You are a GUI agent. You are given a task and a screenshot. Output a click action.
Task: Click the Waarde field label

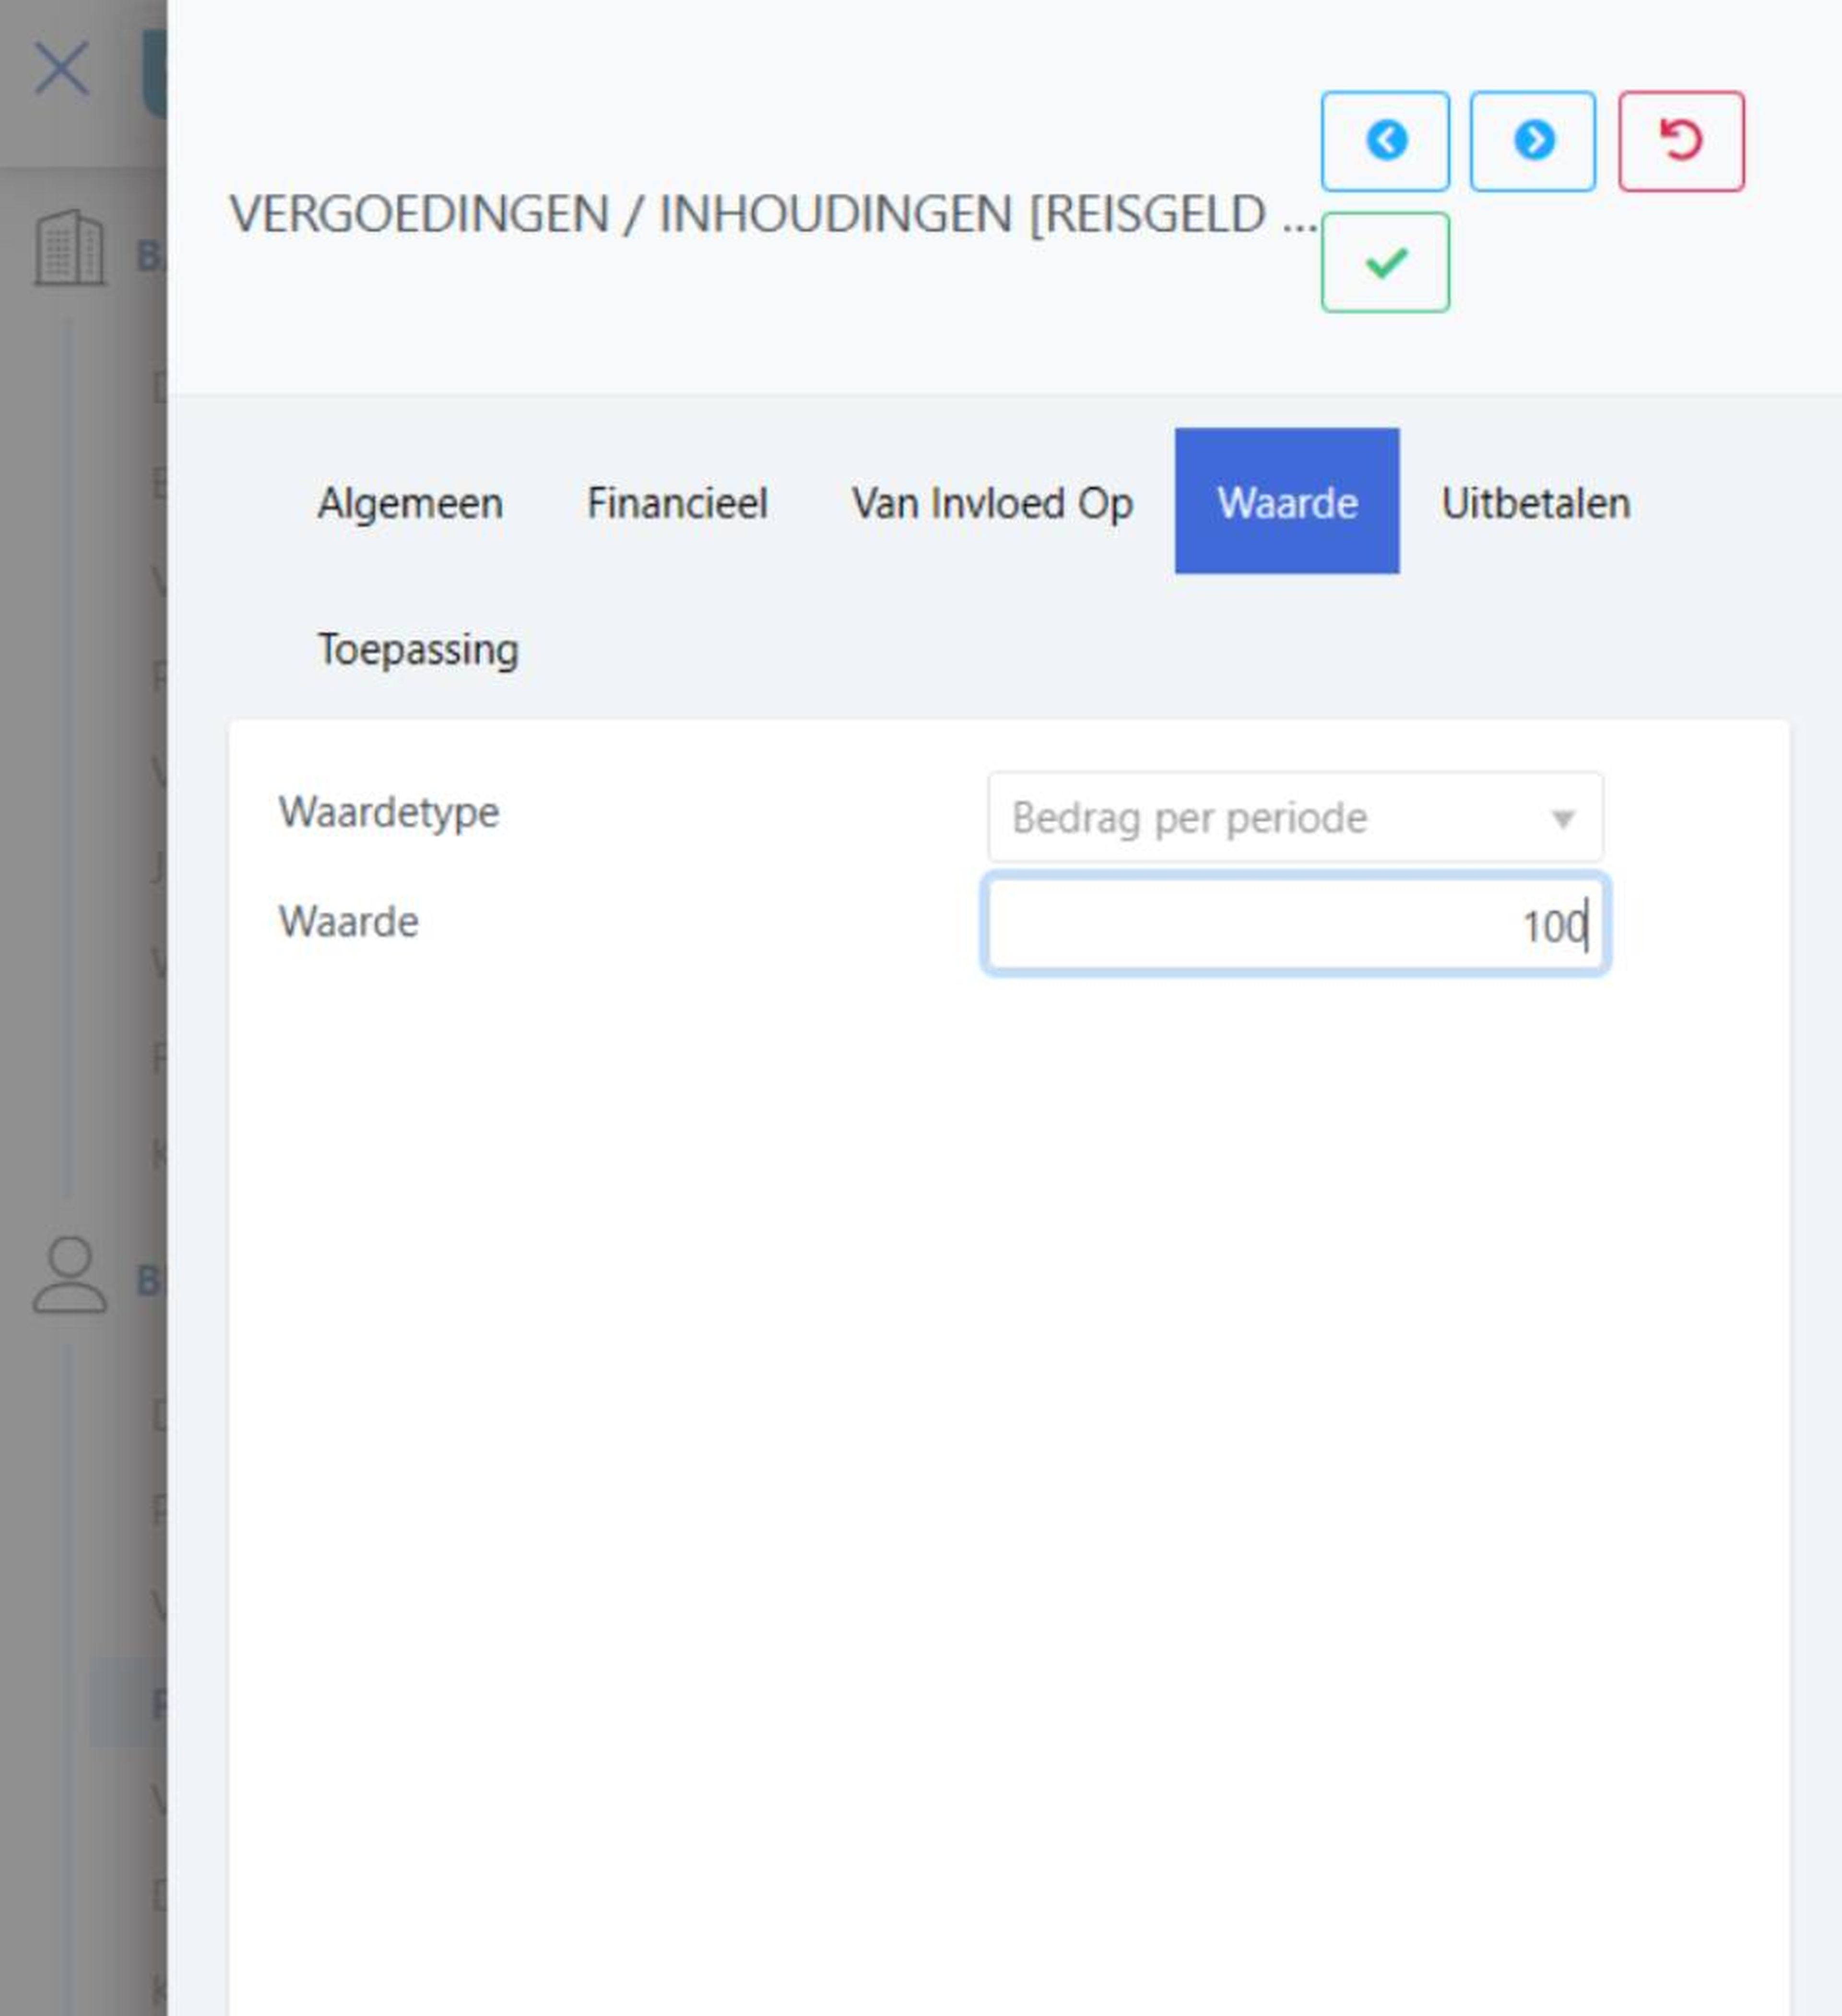[348, 921]
